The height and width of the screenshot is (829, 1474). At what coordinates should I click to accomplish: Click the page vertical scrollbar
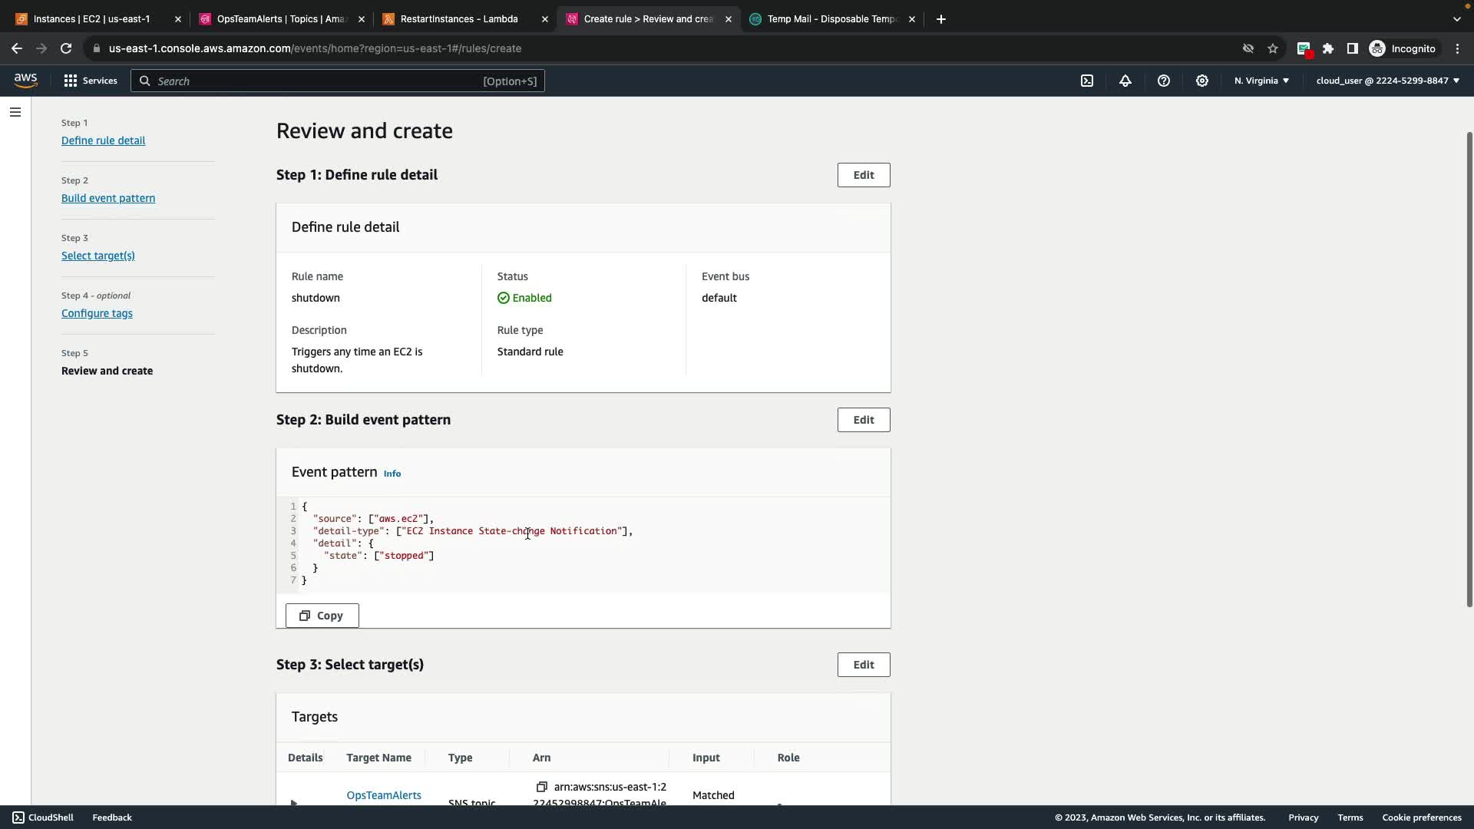tap(1469, 368)
